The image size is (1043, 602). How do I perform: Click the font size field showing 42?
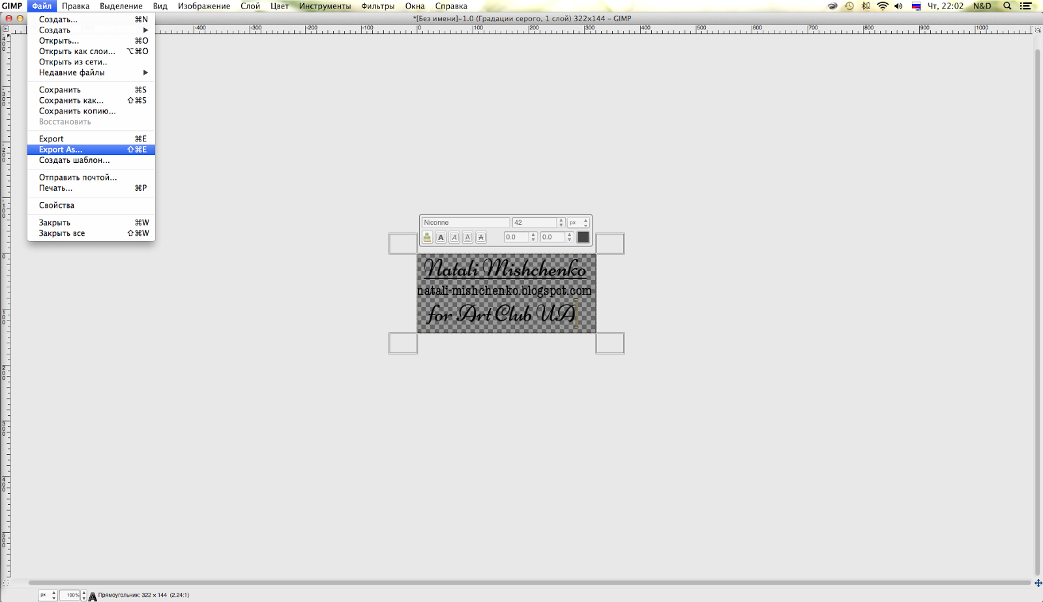click(x=535, y=222)
